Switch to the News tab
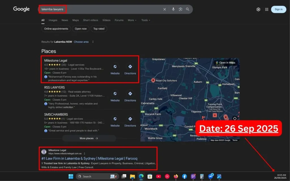This screenshot has height=181, width=290. click(x=65, y=20)
